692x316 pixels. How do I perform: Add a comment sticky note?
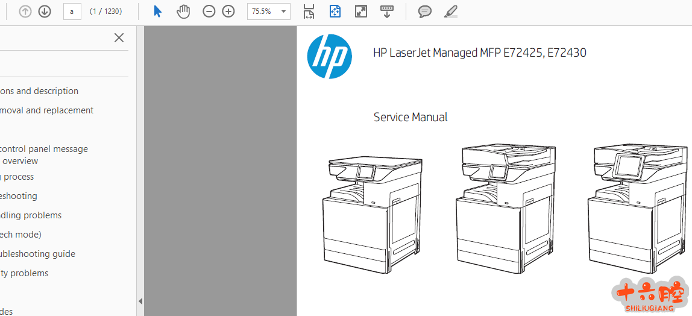(x=425, y=11)
